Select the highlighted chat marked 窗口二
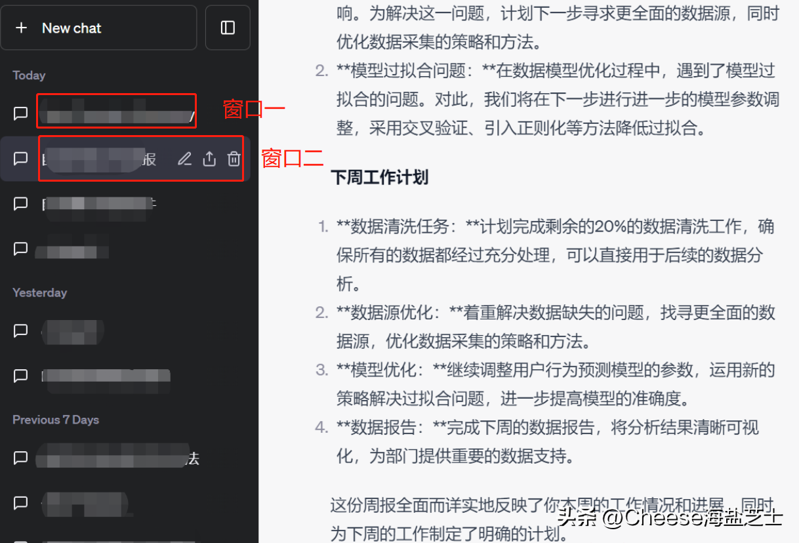The height and width of the screenshot is (543, 799). pyautogui.click(x=129, y=159)
